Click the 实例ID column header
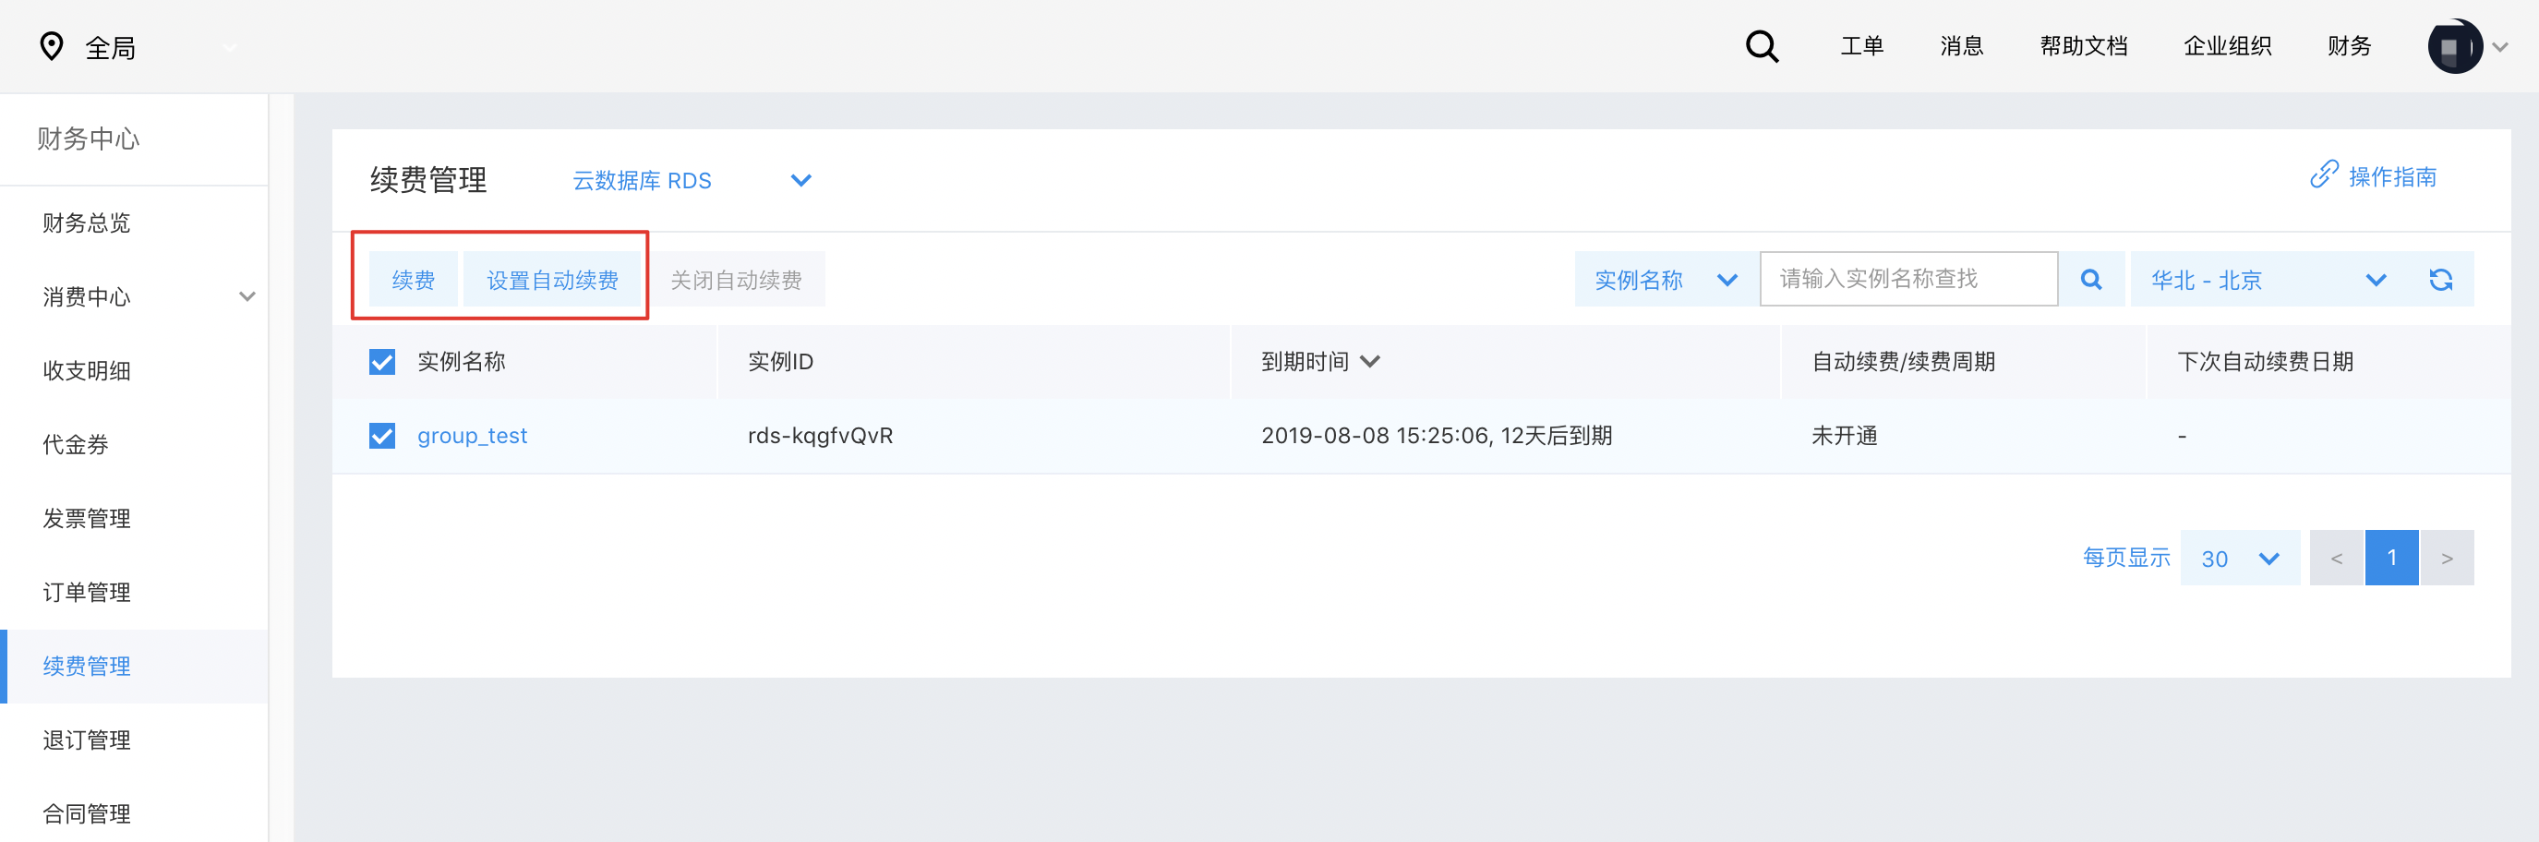 [780, 362]
